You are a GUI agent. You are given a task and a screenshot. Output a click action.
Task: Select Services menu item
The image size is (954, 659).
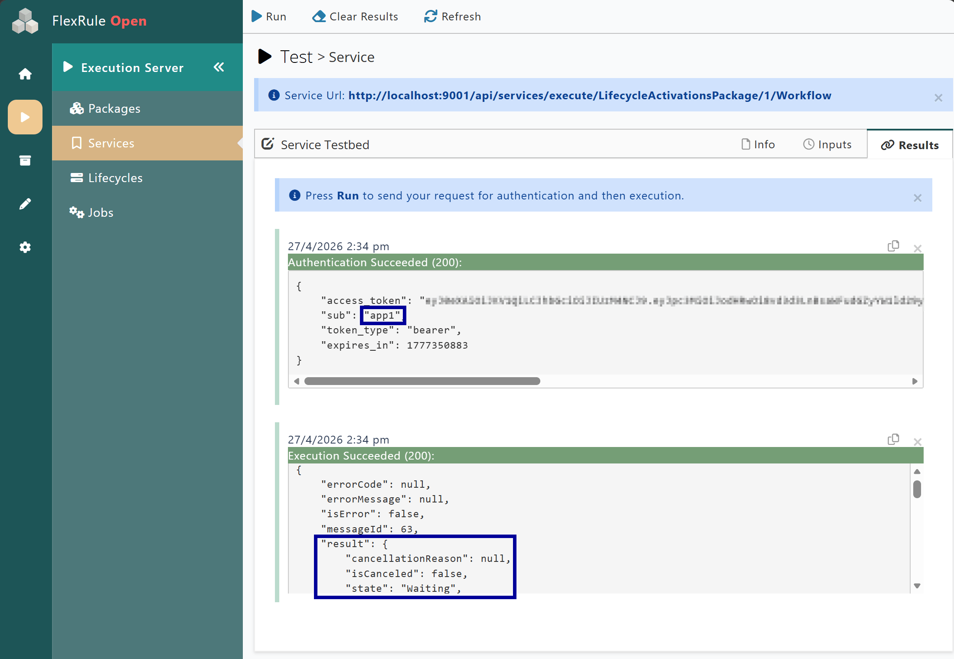(x=147, y=143)
